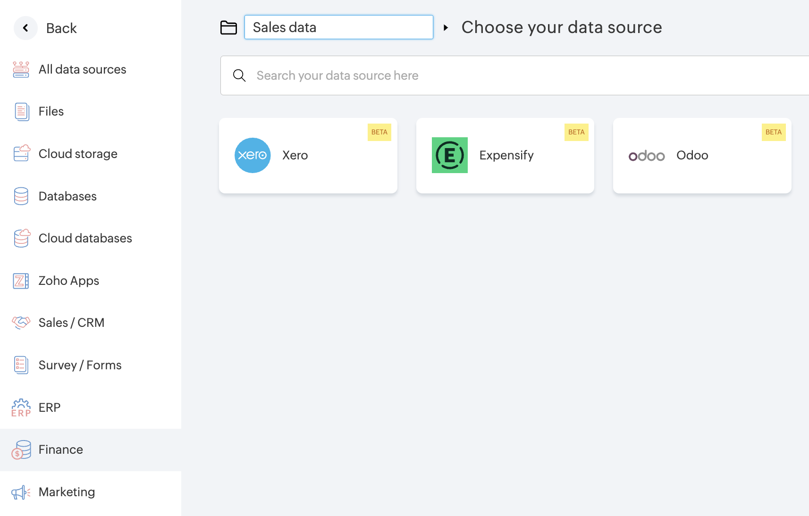This screenshot has width=809, height=516.
Task: Open the Databases category icon
Action: pos(21,196)
